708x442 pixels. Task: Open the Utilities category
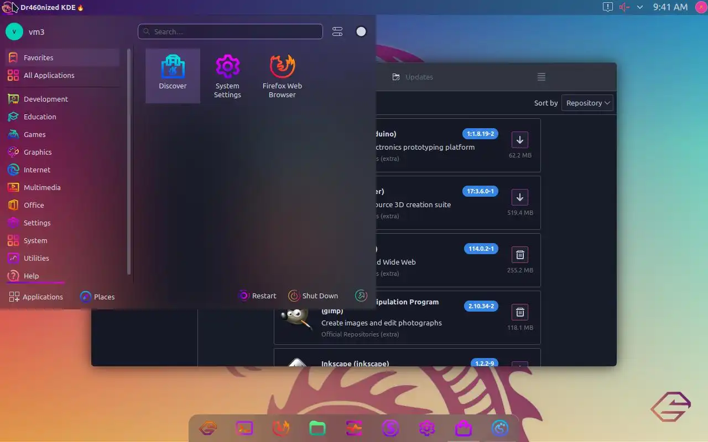[62, 258]
